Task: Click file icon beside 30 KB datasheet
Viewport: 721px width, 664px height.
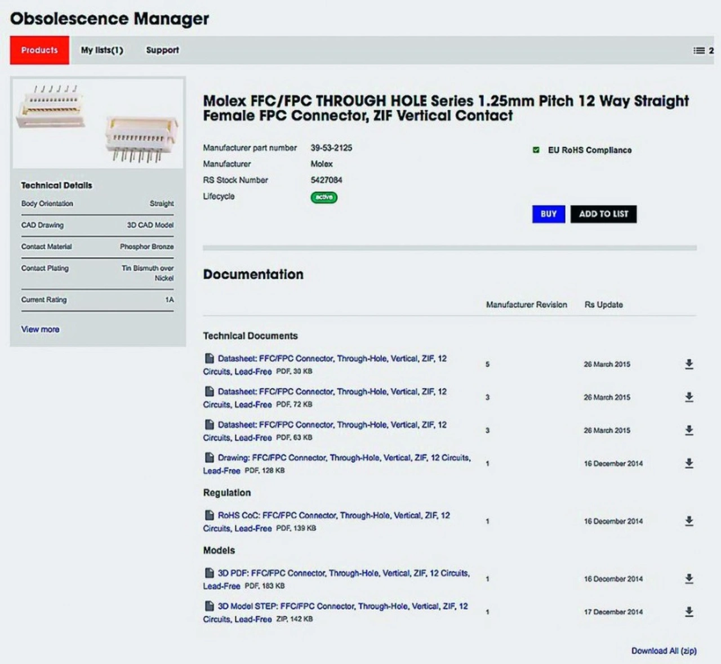Action: [x=209, y=358]
